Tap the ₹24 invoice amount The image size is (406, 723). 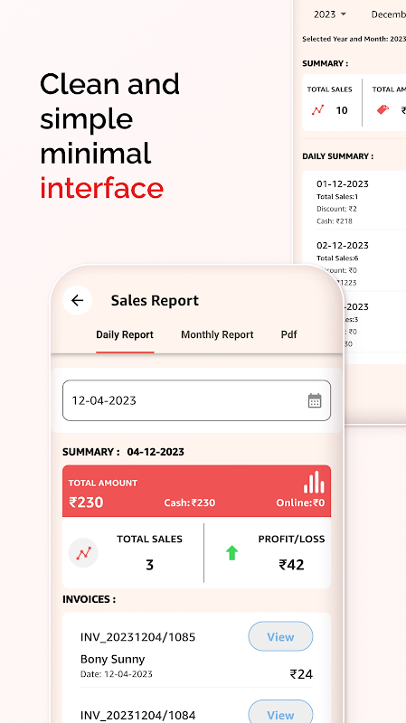(x=301, y=674)
